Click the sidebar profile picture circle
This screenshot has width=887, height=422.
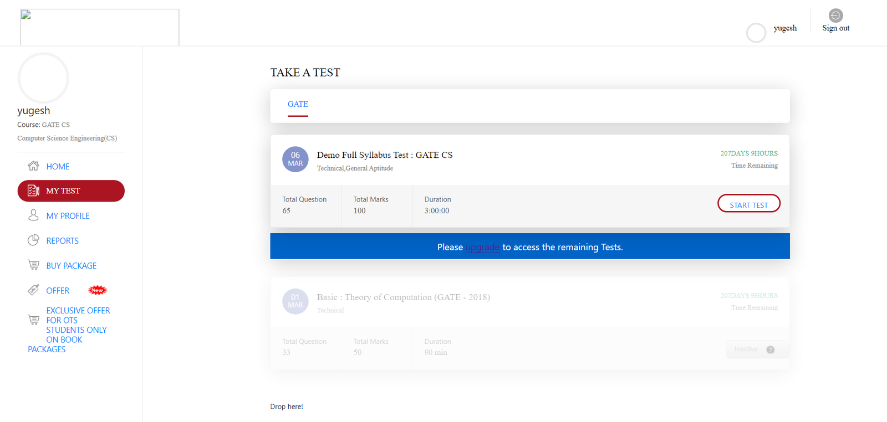point(43,78)
